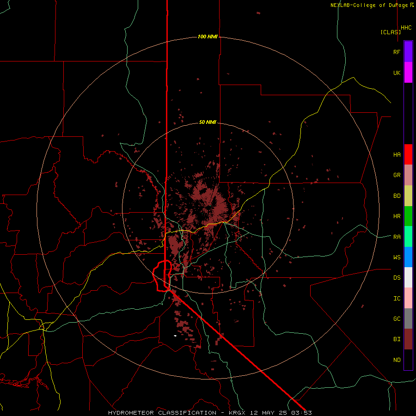Click the 'UK' legend label text
Image resolution: width=416 pixels, height=416 pixels.
pos(397,73)
